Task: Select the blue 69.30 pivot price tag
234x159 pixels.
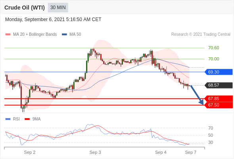Action: [x=219, y=72]
